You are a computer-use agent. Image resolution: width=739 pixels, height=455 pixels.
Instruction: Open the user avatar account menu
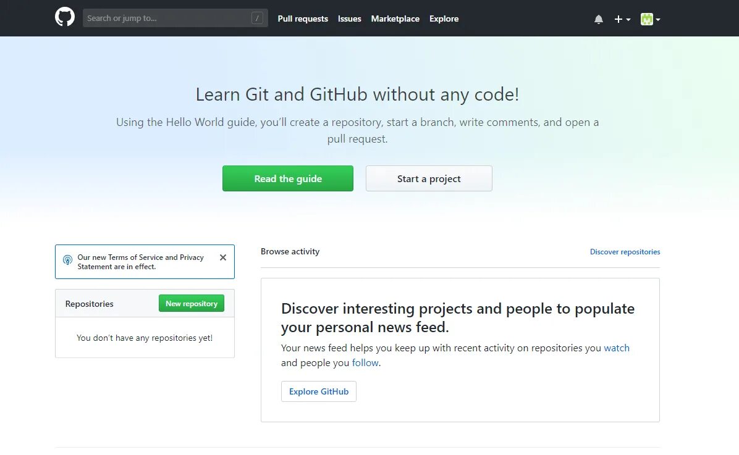[x=651, y=19]
